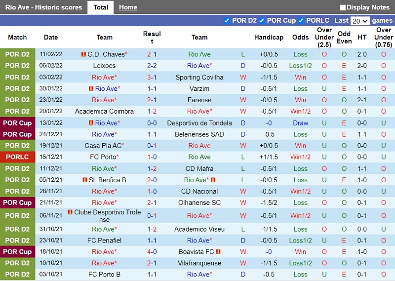The image size is (395, 281).
Task: Click the red card icon after Boavista FC
Action: click(x=218, y=252)
